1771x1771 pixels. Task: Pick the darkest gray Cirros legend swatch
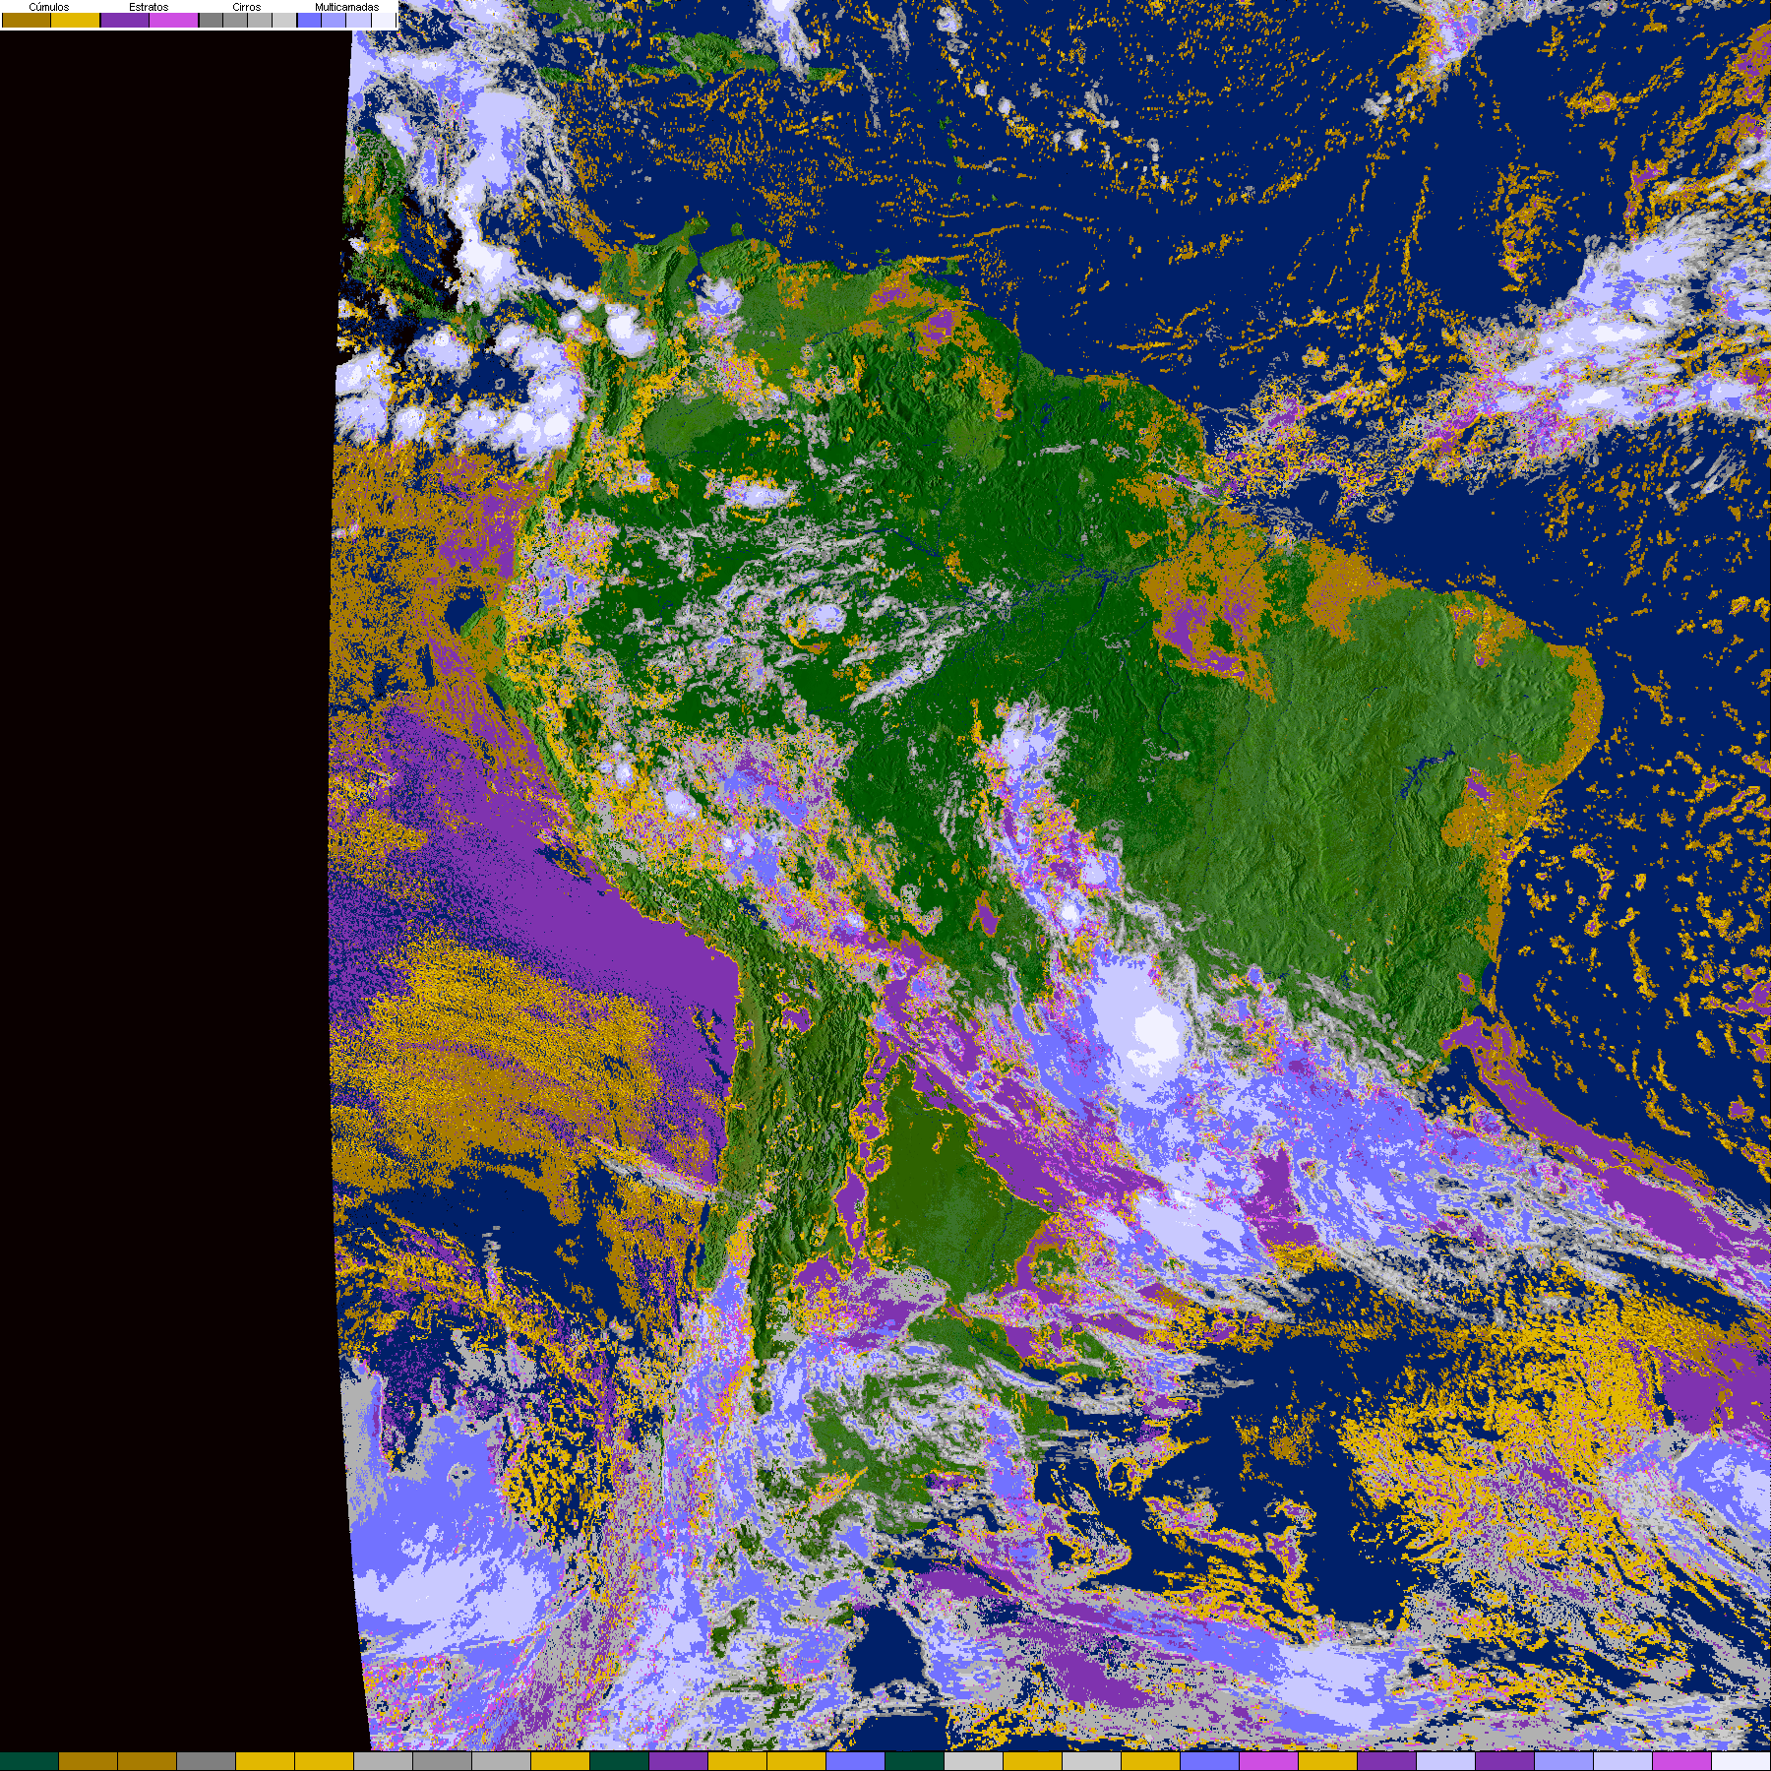[x=212, y=20]
